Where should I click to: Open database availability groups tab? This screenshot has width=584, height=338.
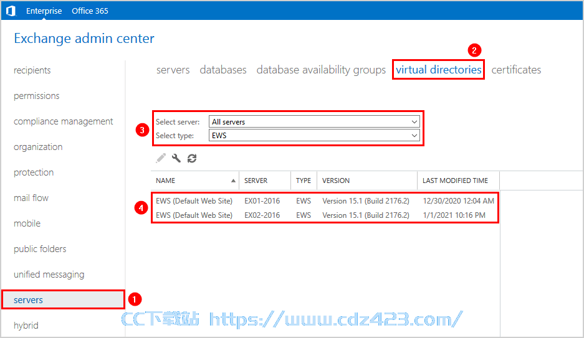click(321, 70)
